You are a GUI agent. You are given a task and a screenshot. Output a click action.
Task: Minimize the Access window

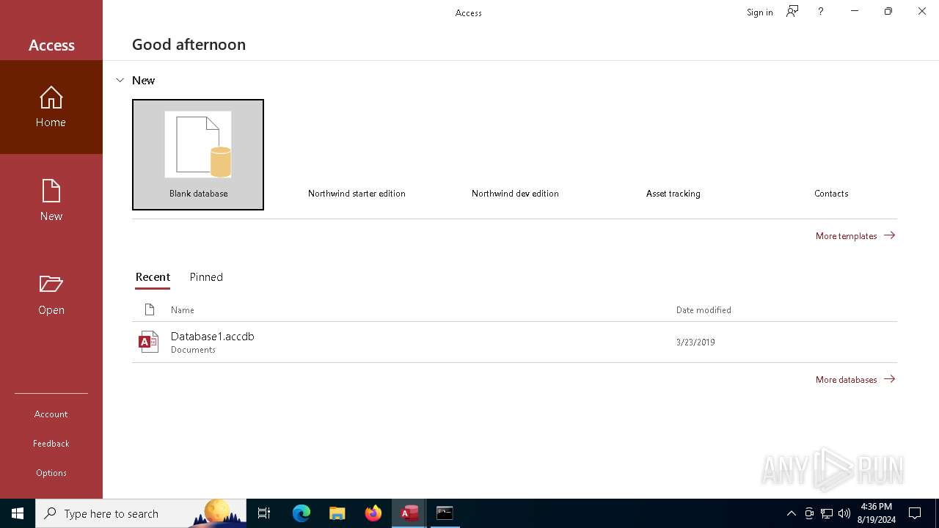[855, 12]
